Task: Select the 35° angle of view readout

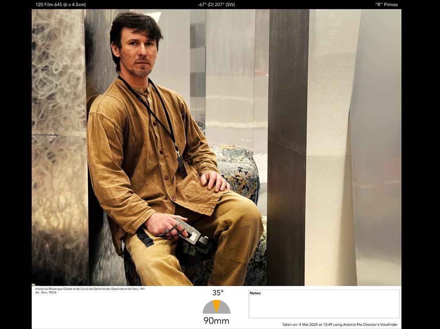Action: click(218, 293)
